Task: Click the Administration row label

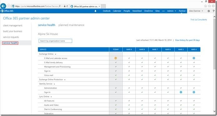Action: 50,88
